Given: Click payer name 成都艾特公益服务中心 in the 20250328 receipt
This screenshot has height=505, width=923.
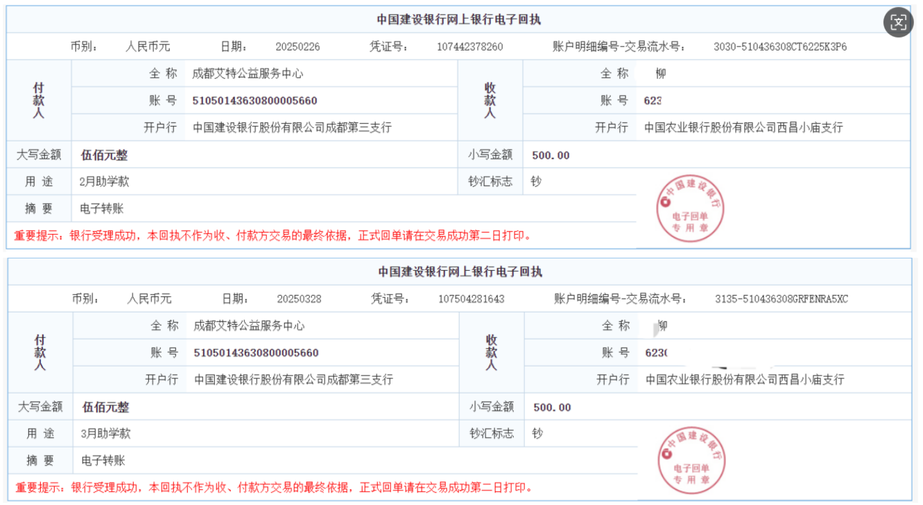Looking at the screenshot, I should [249, 326].
